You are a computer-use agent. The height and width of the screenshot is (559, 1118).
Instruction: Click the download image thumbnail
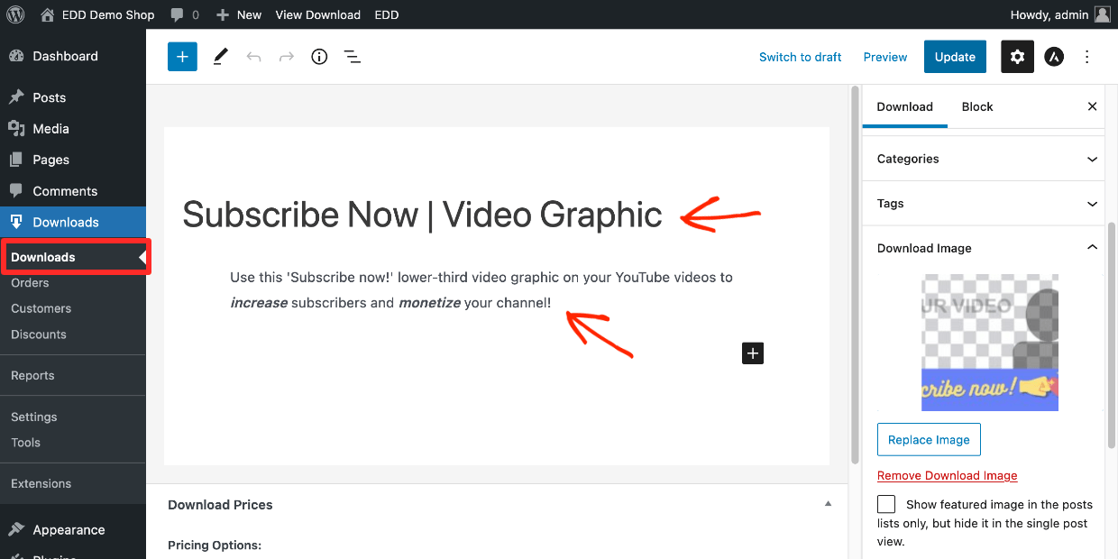pos(989,343)
